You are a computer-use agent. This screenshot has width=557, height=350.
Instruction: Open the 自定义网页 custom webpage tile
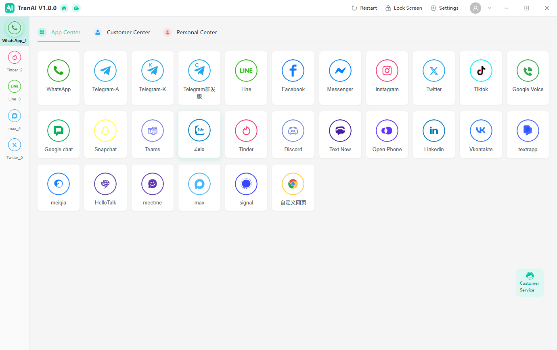pos(293,187)
